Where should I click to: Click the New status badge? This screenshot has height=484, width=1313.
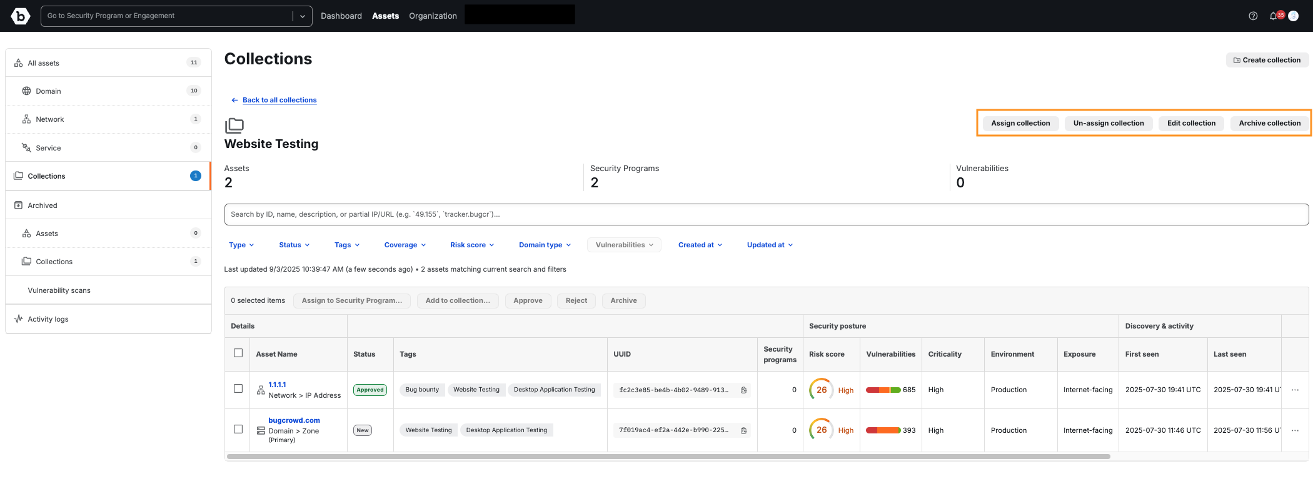tap(363, 430)
